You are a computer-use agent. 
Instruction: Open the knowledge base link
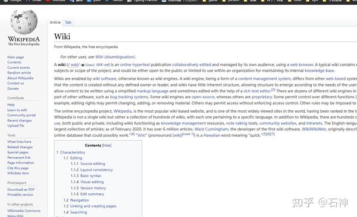click(319, 71)
